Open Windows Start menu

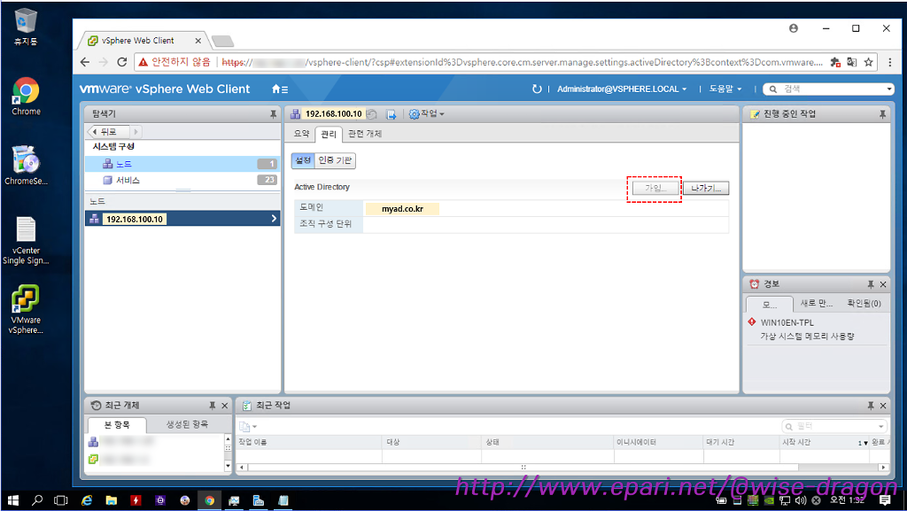pyautogui.click(x=12, y=500)
